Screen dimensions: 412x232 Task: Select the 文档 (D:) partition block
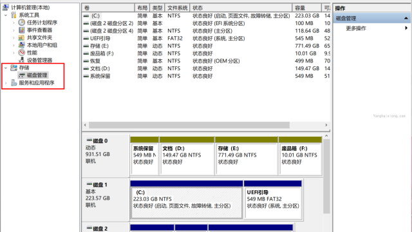187,159
